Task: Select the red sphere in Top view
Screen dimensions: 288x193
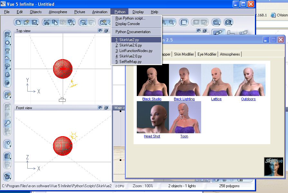Action: click(63, 69)
